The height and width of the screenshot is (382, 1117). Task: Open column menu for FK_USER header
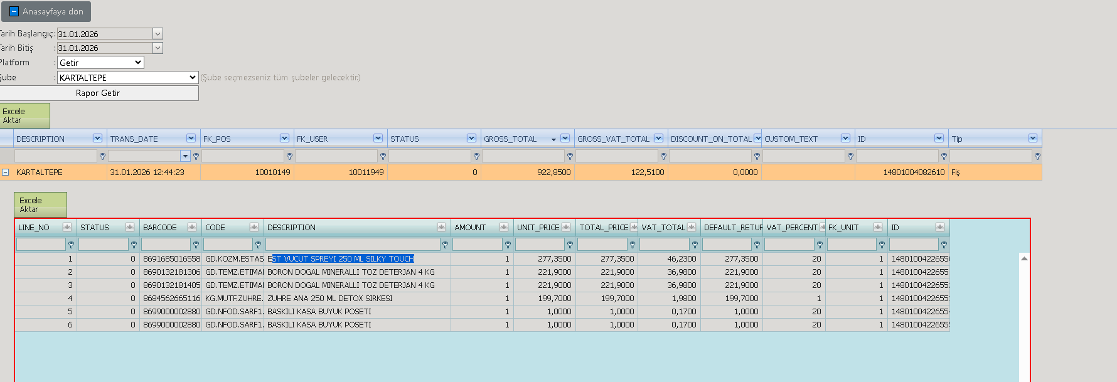(x=378, y=138)
